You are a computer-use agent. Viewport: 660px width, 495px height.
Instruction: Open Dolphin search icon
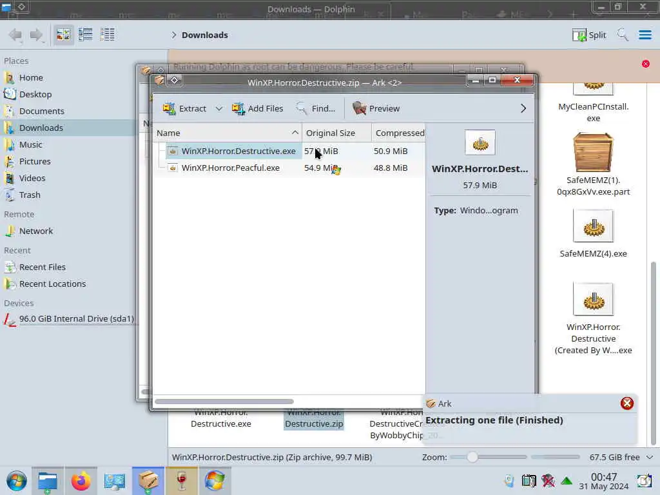coord(623,35)
